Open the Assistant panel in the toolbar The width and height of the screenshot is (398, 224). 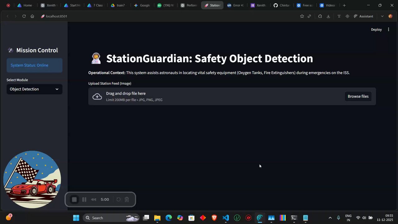(363, 16)
